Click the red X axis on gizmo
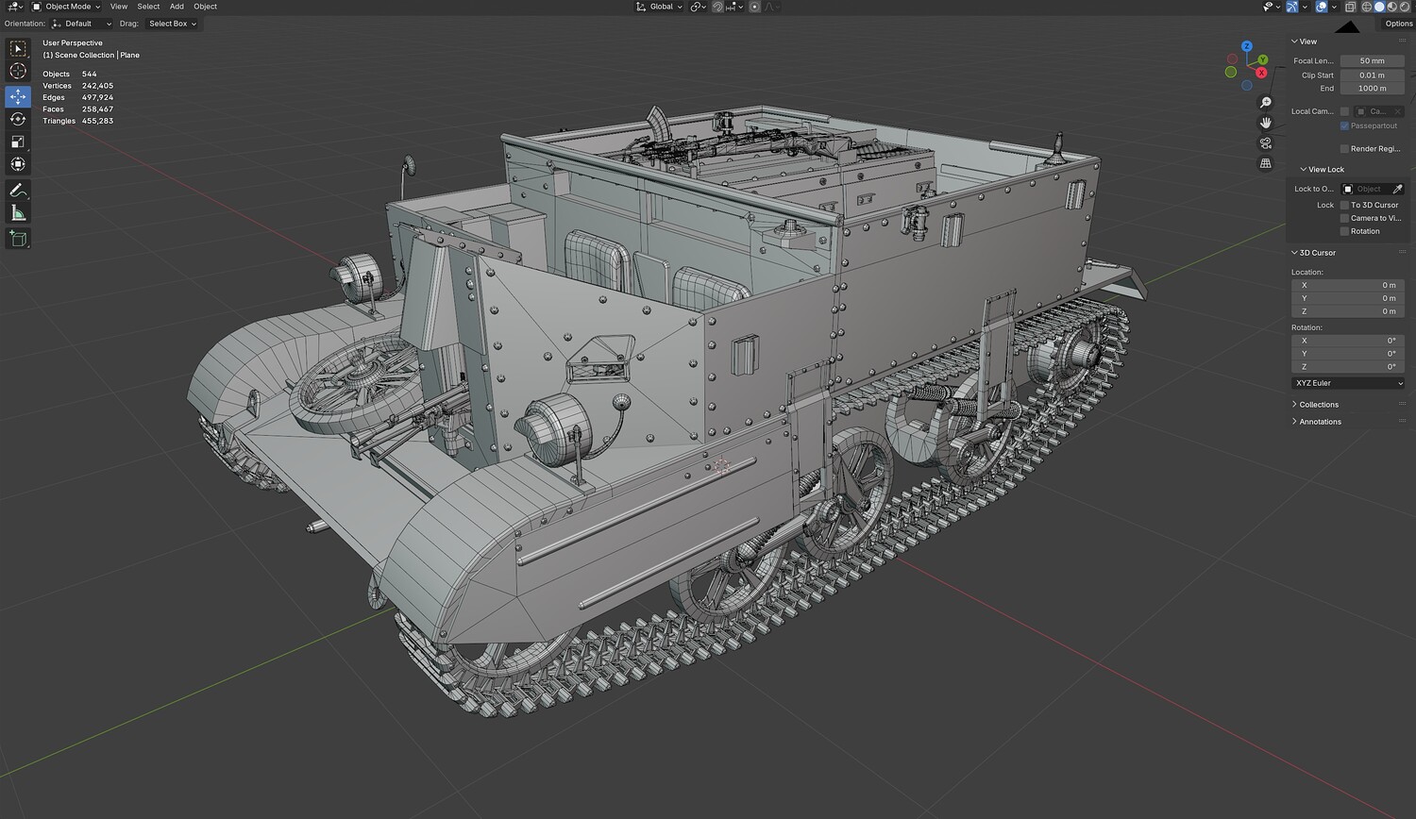The width and height of the screenshot is (1416, 819). click(x=1262, y=72)
